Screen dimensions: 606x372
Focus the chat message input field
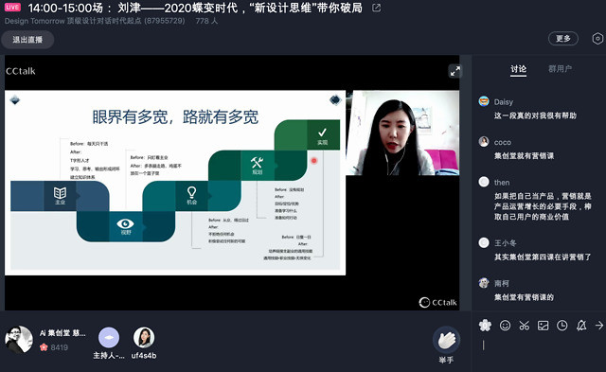click(x=539, y=351)
